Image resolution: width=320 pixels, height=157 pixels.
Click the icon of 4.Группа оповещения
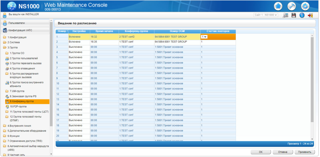(x=7, y=69)
